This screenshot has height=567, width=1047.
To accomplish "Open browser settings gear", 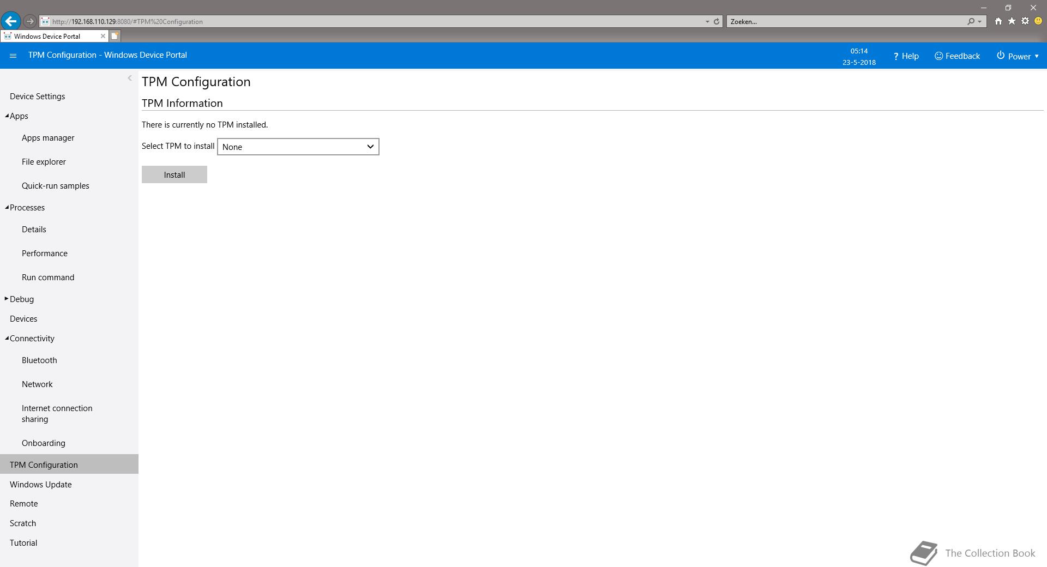I will 1025,21.
